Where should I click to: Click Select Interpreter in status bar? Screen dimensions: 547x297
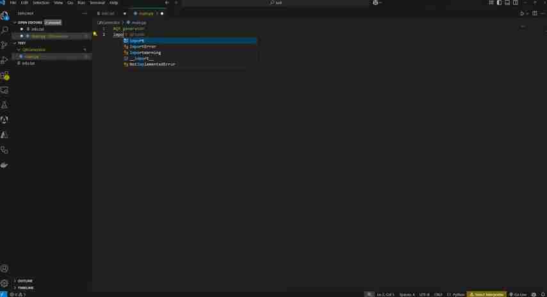pos(487,294)
